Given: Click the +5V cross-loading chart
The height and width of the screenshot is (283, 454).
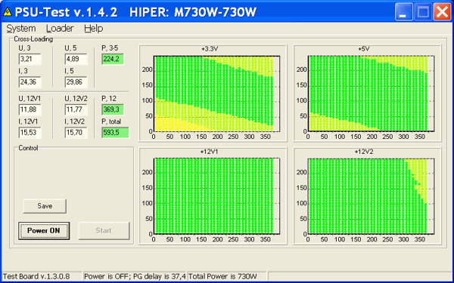Looking at the screenshot, I should pyautogui.click(x=367, y=94).
